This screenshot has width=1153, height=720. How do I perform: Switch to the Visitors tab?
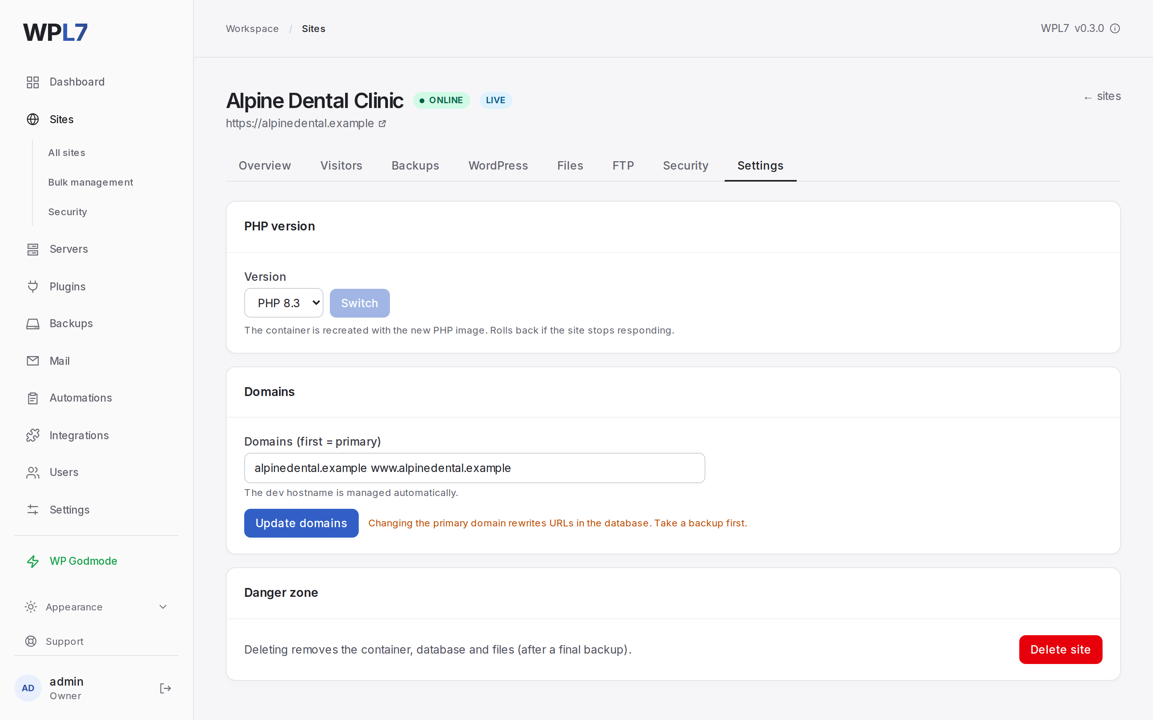tap(341, 165)
